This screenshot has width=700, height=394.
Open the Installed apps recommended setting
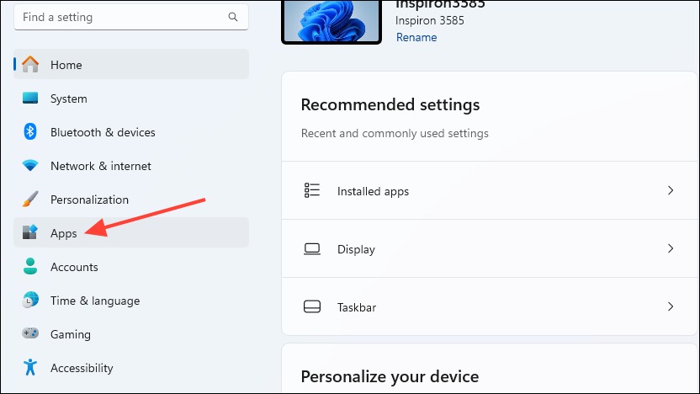click(490, 191)
